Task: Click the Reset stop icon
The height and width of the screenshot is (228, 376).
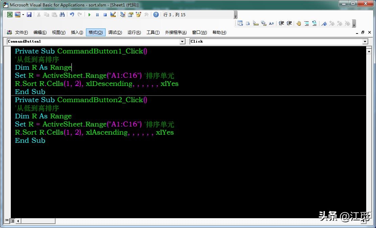Action: 105,15
